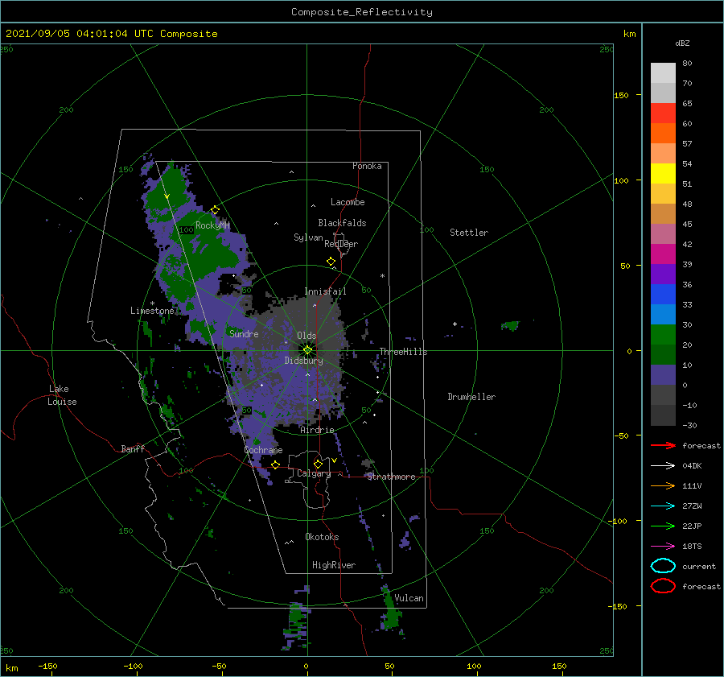
Task: Select the dark orange 57–60 dBZ swatch
Action: point(663,133)
